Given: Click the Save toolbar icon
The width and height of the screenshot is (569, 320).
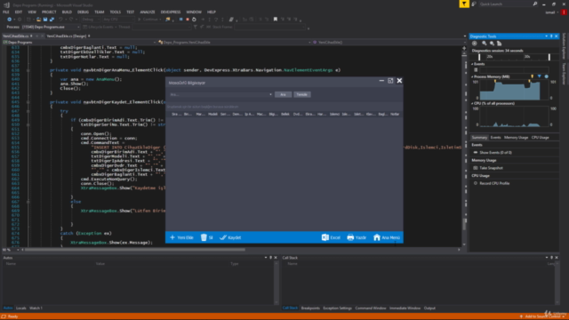Looking at the screenshot, I should pyautogui.click(x=45, y=20).
